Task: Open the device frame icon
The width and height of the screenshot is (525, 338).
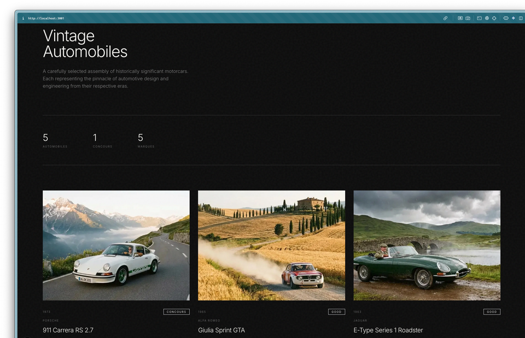Action: tap(460, 18)
